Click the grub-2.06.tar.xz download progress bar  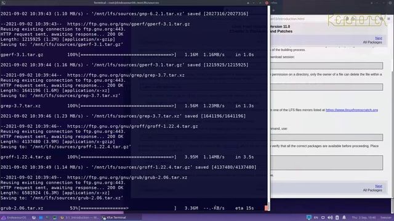[127, 208]
